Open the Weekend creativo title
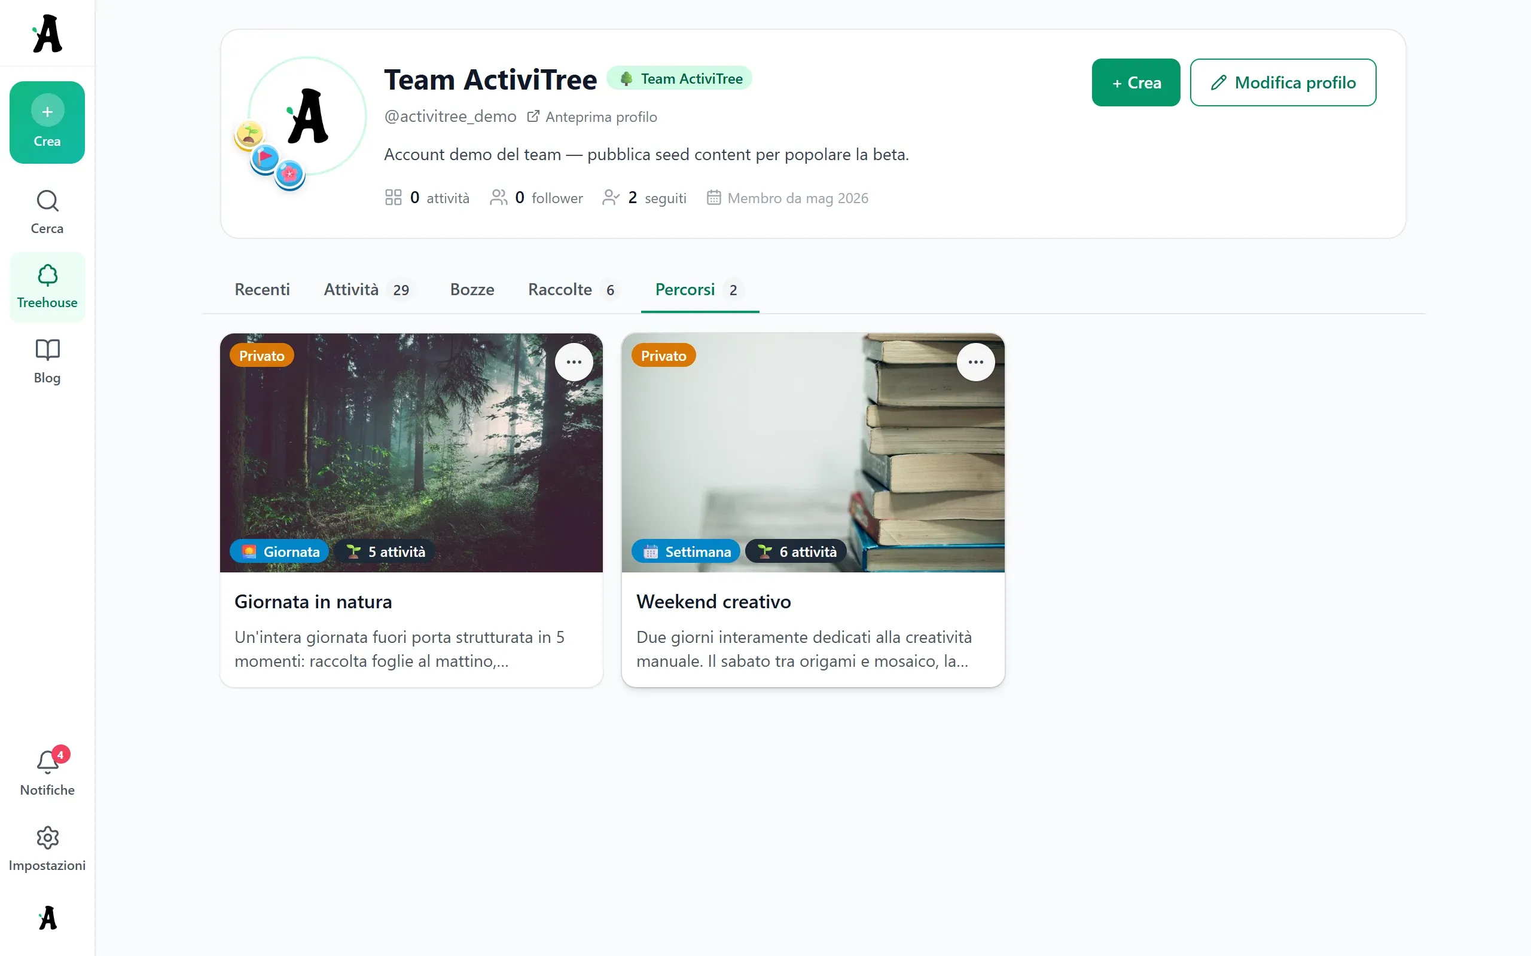The height and width of the screenshot is (956, 1531). coord(713,601)
